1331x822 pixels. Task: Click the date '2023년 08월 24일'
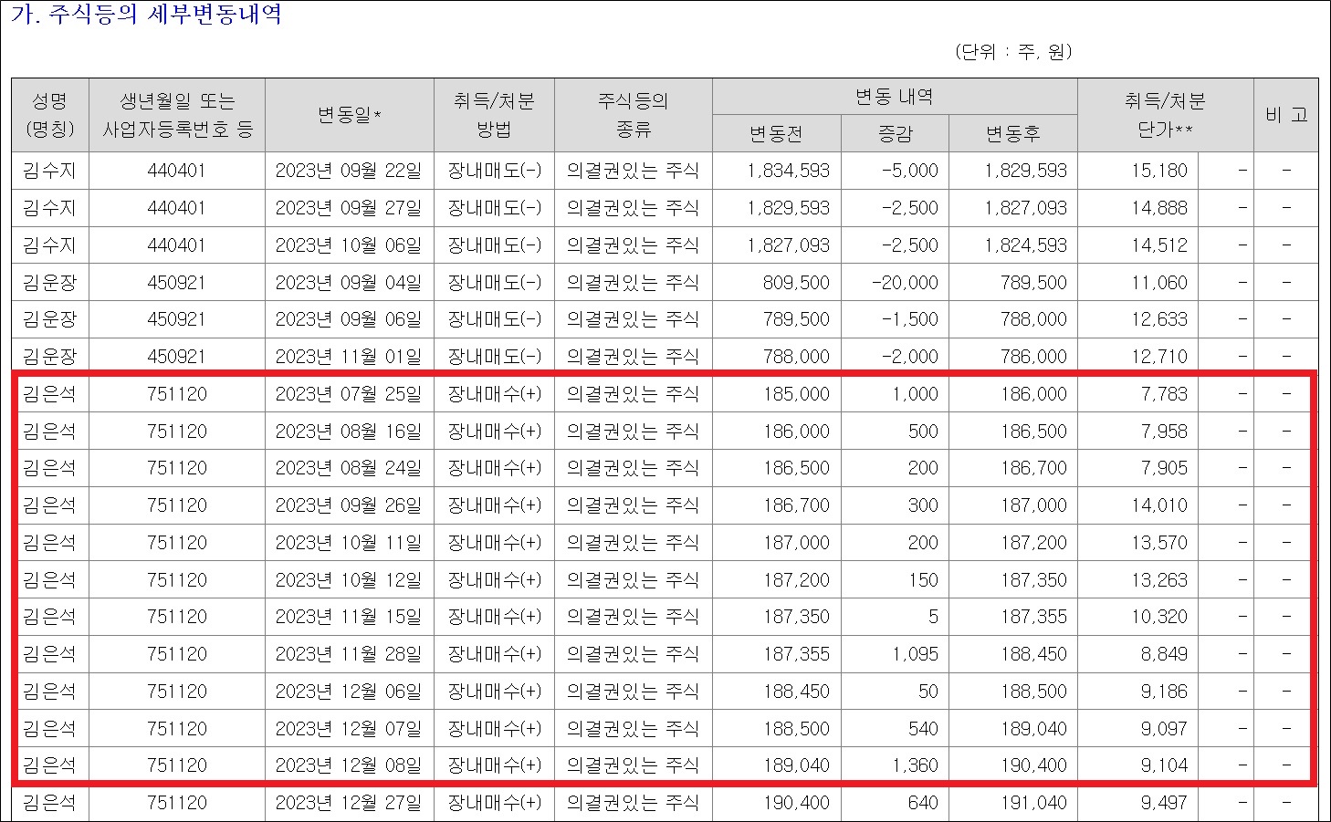[349, 468]
